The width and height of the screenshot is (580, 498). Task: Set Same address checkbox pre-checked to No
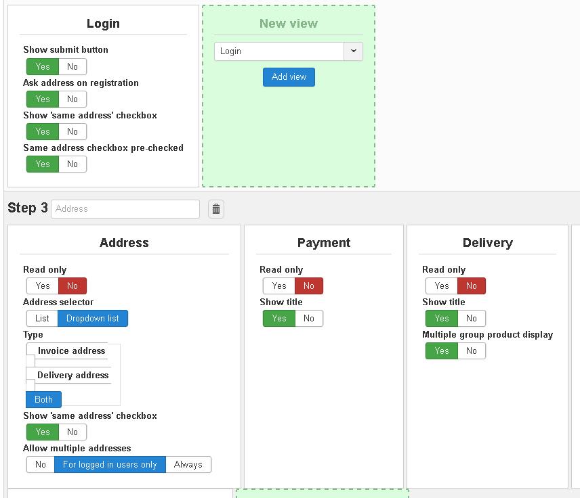[72, 164]
